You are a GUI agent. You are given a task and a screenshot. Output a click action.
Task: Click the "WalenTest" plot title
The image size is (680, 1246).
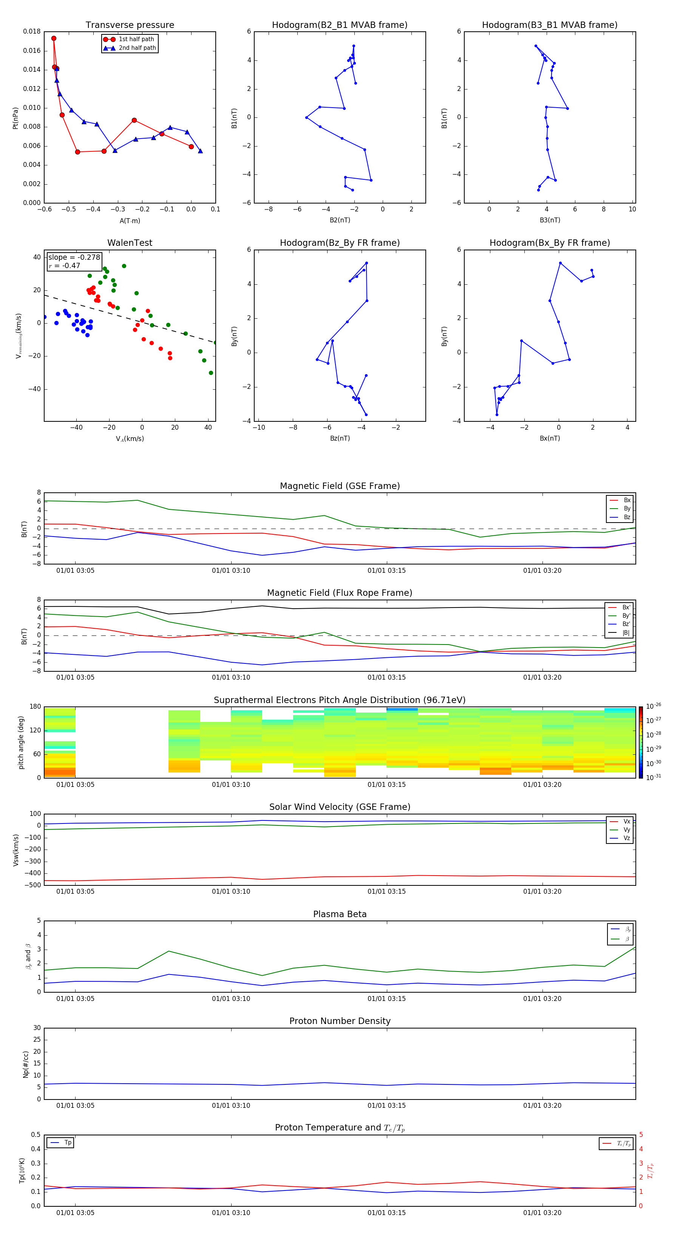[x=130, y=243]
